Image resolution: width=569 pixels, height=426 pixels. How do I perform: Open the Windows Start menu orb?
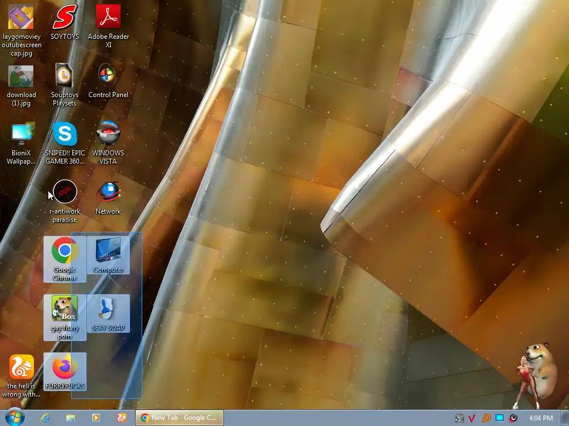pos(14,417)
